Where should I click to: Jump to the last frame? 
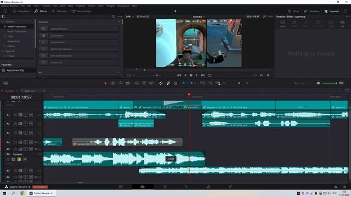click(202, 76)
